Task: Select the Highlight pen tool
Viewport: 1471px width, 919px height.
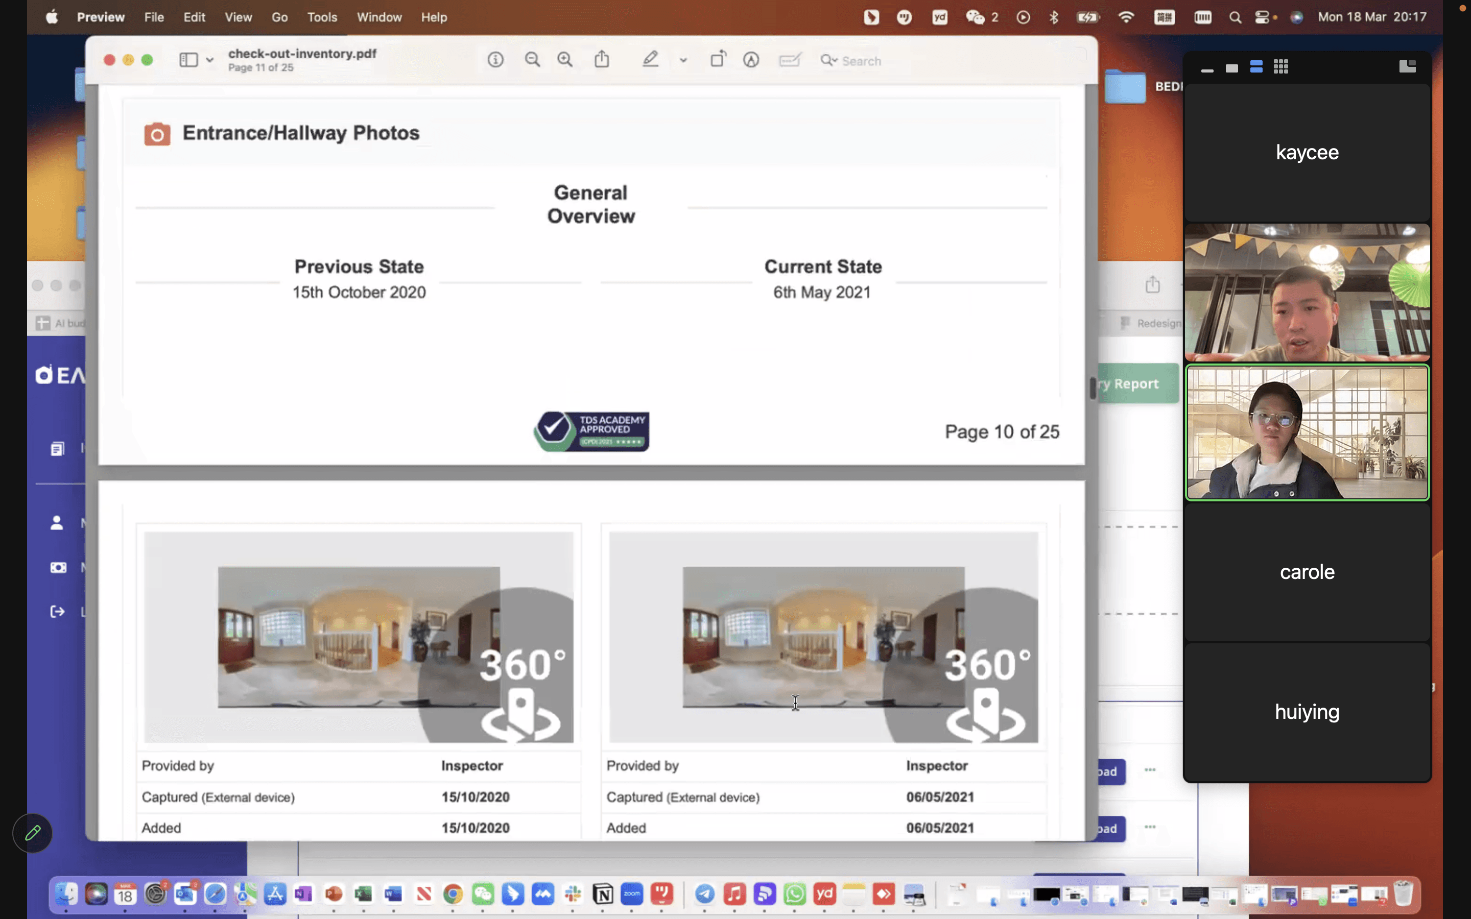Action: click(650, 60)
